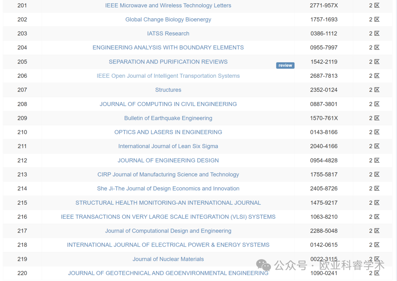Image resolution: width=397 pixels, height=281 pixels.
Task: Open IEEE TRANSACTIONS ON VLSI SYSTEMS link
Action: pyautogui.click(x=168, y=216)
